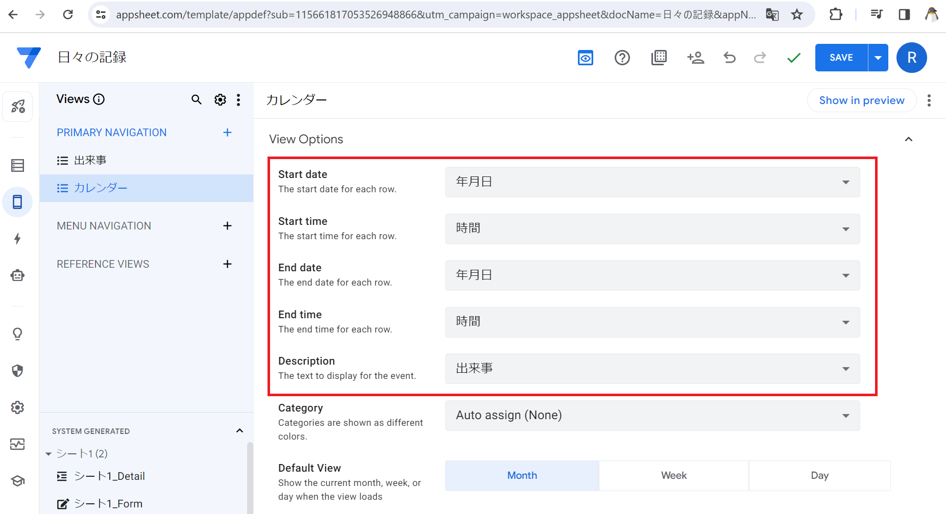Image resolution: width=946 pixels, height=514 pixels.
Task: Search views with magnifier icon
Action: (x=197, y=99)
